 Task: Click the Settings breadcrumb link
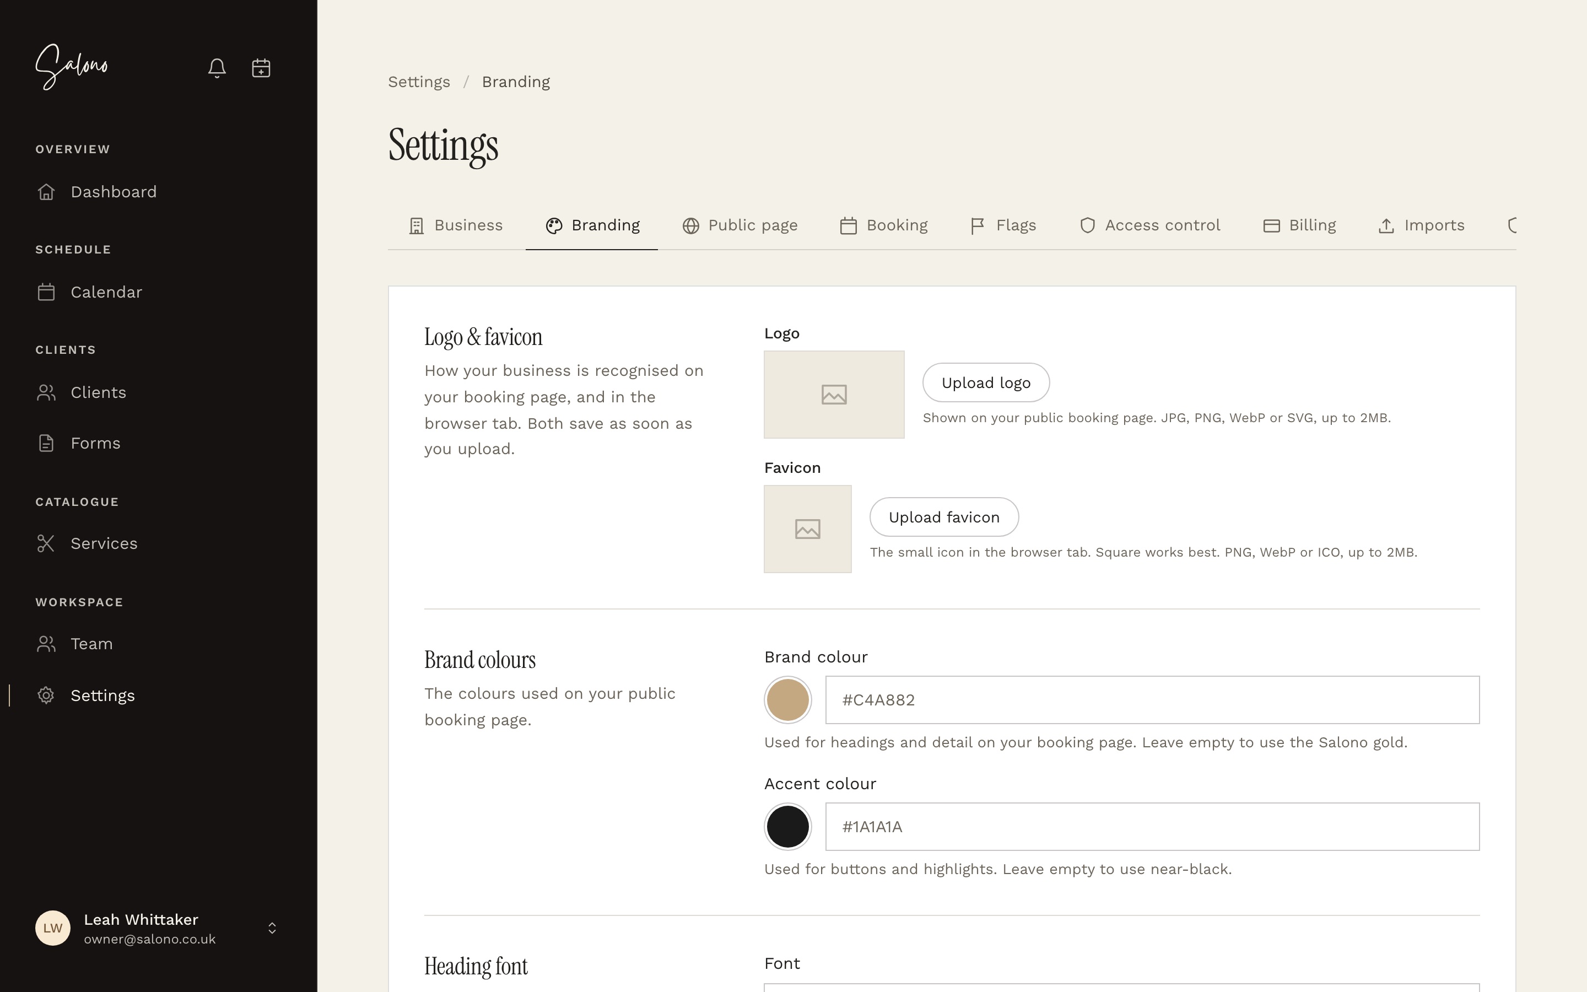coord(419,82)
